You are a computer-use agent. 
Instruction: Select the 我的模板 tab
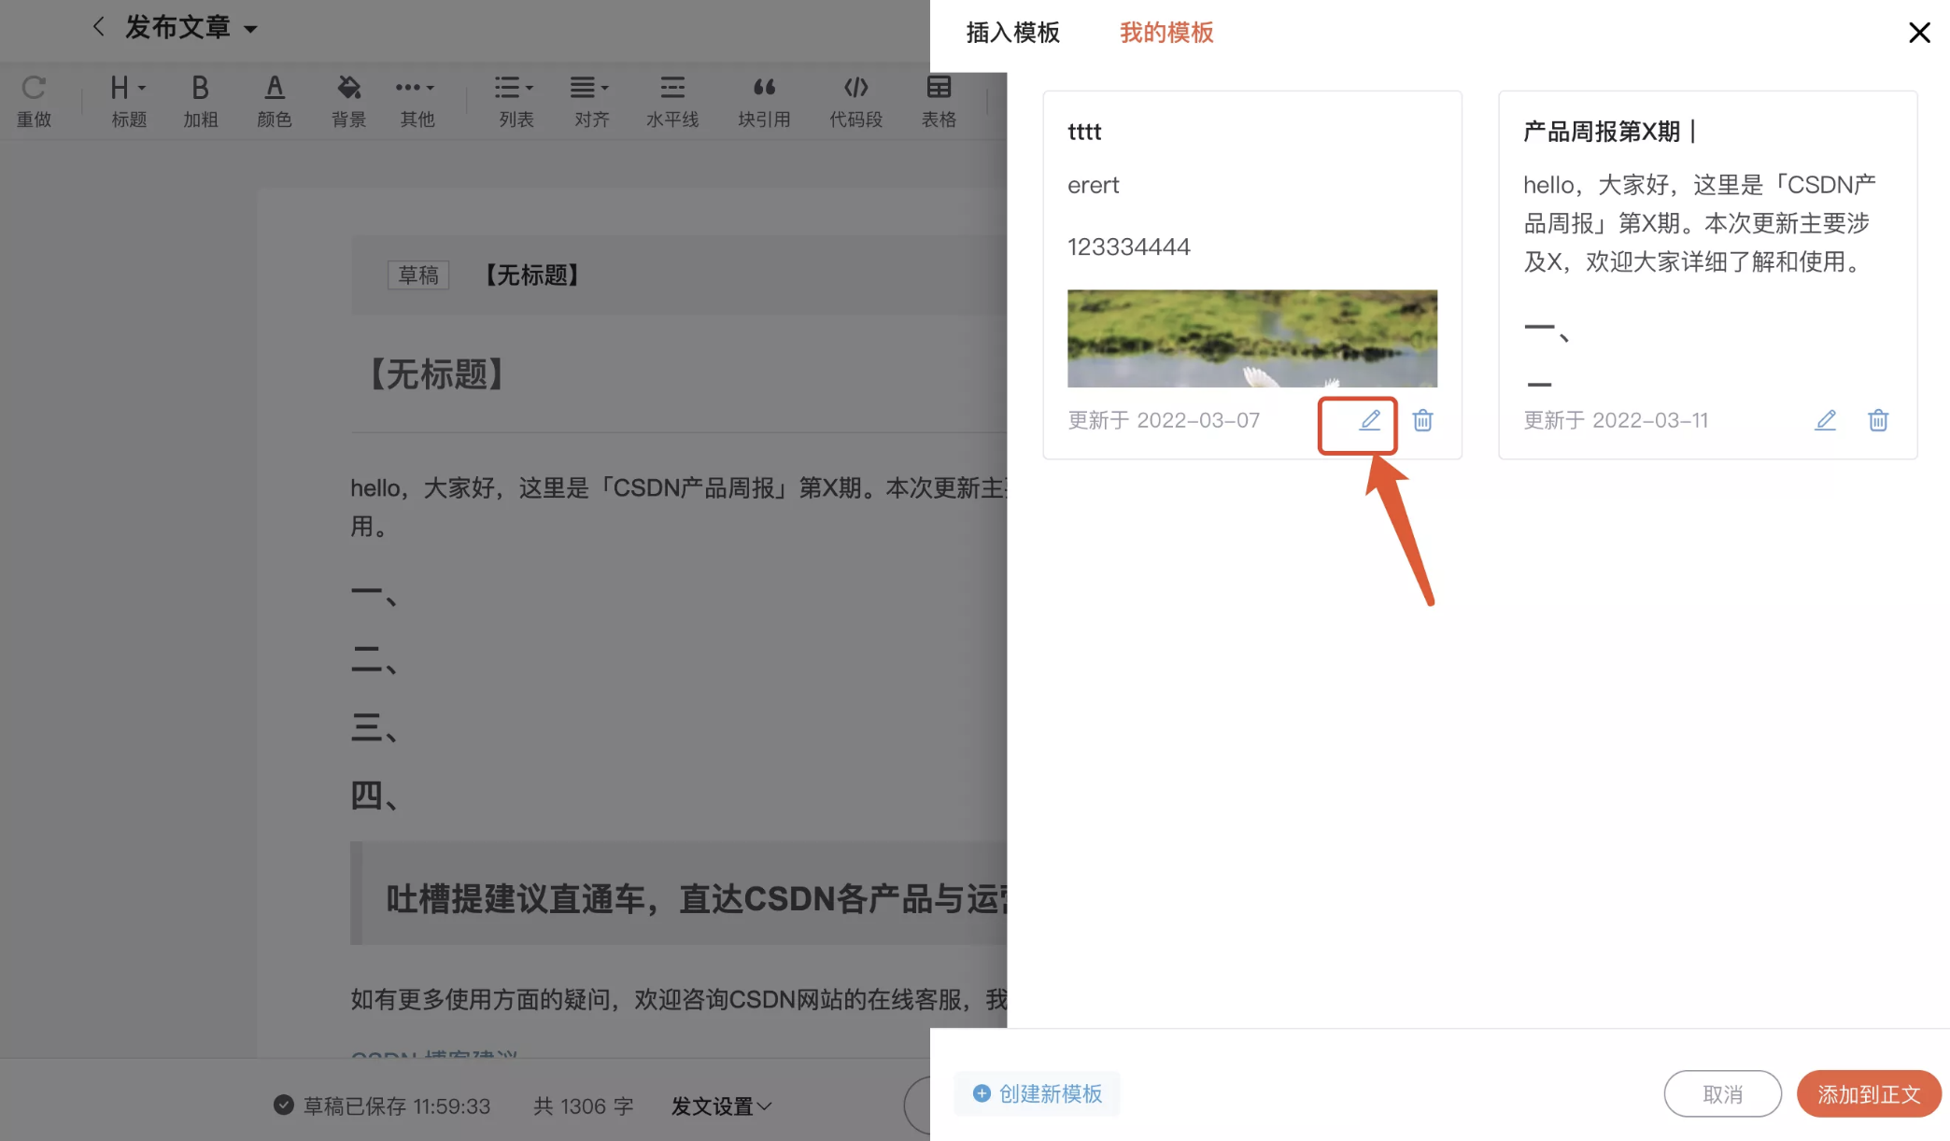(x=1166, y=33)
